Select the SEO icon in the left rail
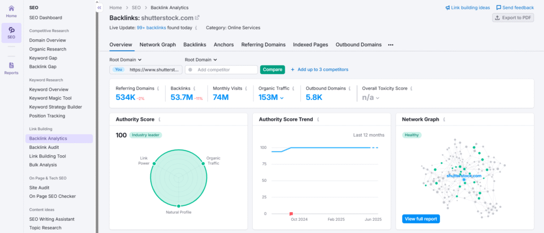The image size is (544, 233). tap(12, 33)
